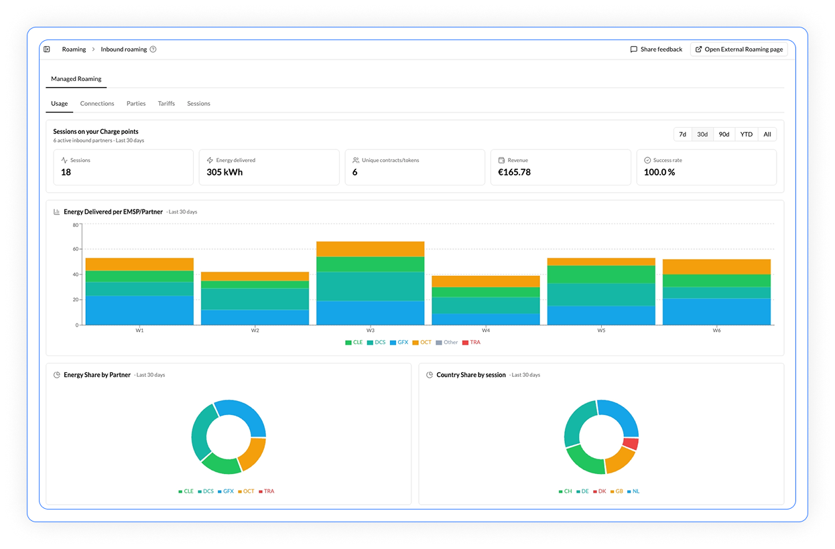The image size is (835, 549).
Task: Click the Sessions value 18
Action: coord(66,172)
